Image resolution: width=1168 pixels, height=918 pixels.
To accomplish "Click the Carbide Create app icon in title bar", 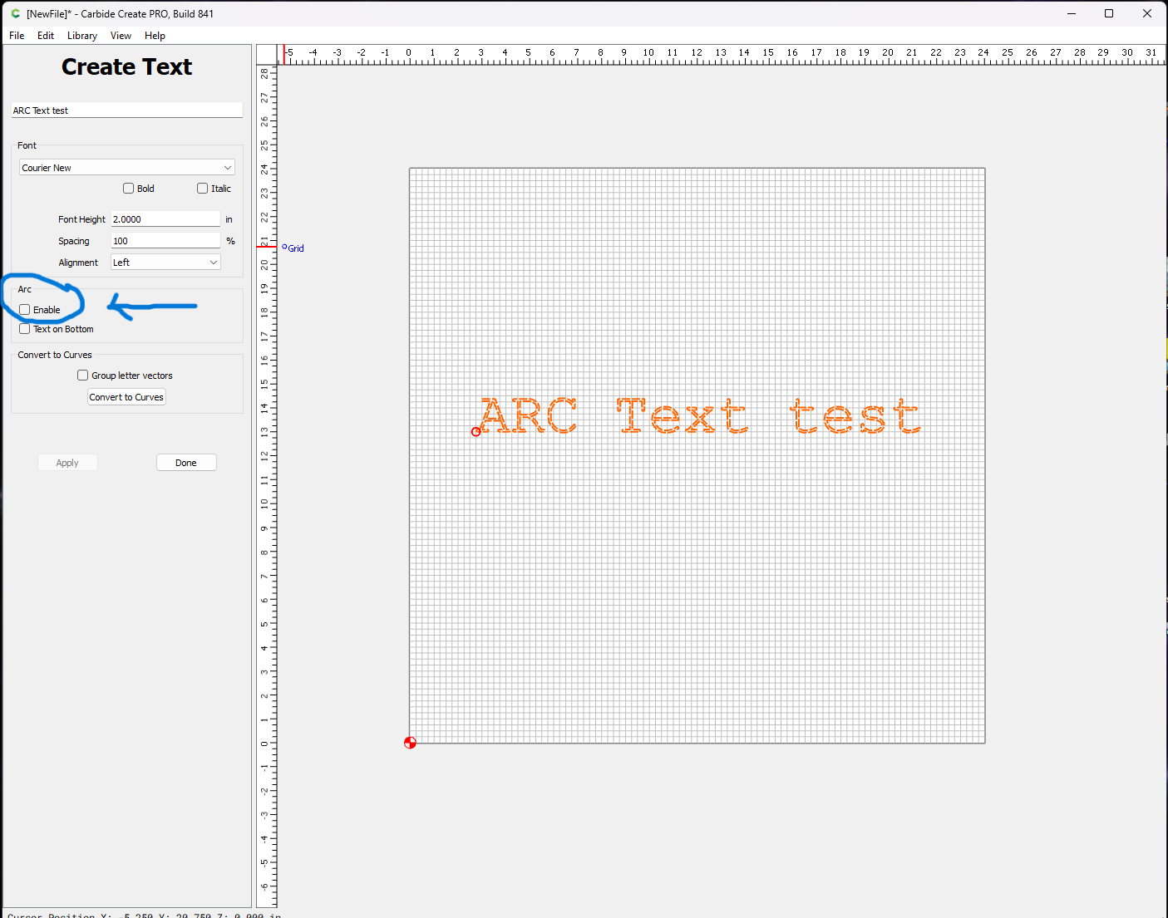I will 15,13.
